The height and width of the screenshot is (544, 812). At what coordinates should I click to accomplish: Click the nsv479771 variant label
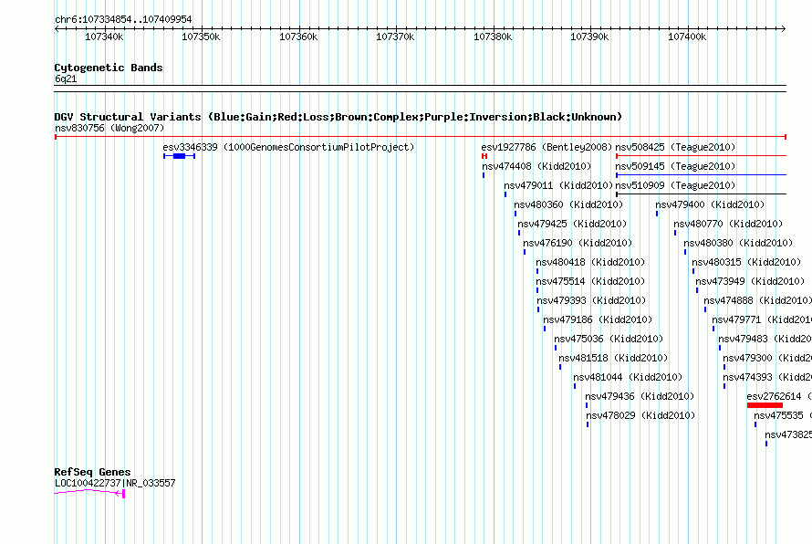(x=762, y=319)
